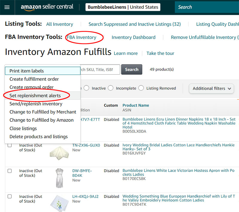
Task: Choose Delete products and listings
Action: [x=39, y=136]
